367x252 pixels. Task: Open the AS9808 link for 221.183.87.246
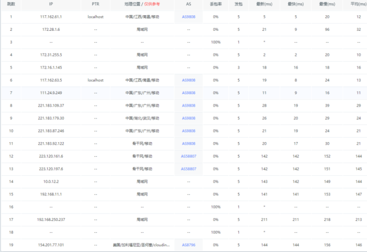coord(189,131)
